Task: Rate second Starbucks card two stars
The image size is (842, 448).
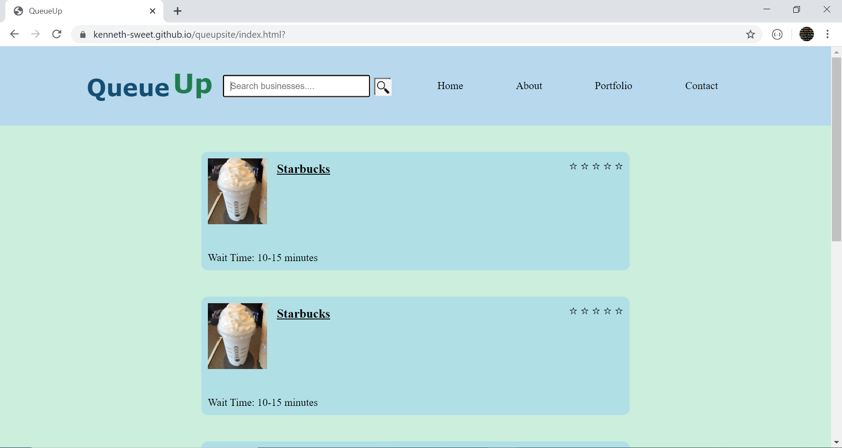Action: (585, 311)
